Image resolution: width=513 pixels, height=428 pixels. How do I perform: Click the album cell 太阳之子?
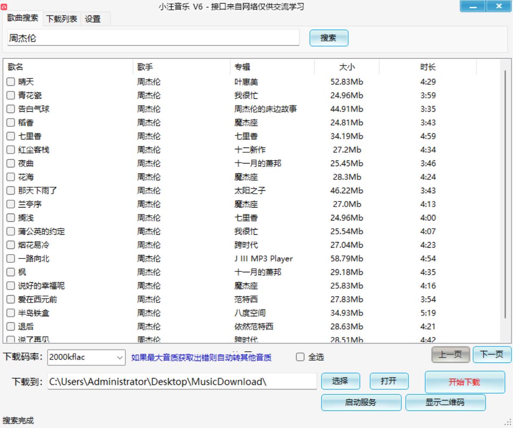point(250,190)
